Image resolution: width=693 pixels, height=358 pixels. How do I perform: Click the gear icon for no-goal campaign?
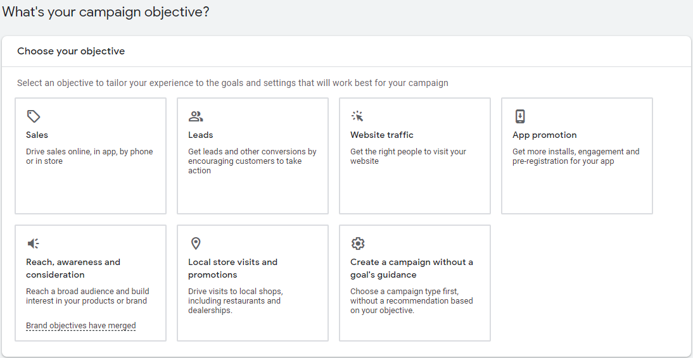click(x=358, y=244)
